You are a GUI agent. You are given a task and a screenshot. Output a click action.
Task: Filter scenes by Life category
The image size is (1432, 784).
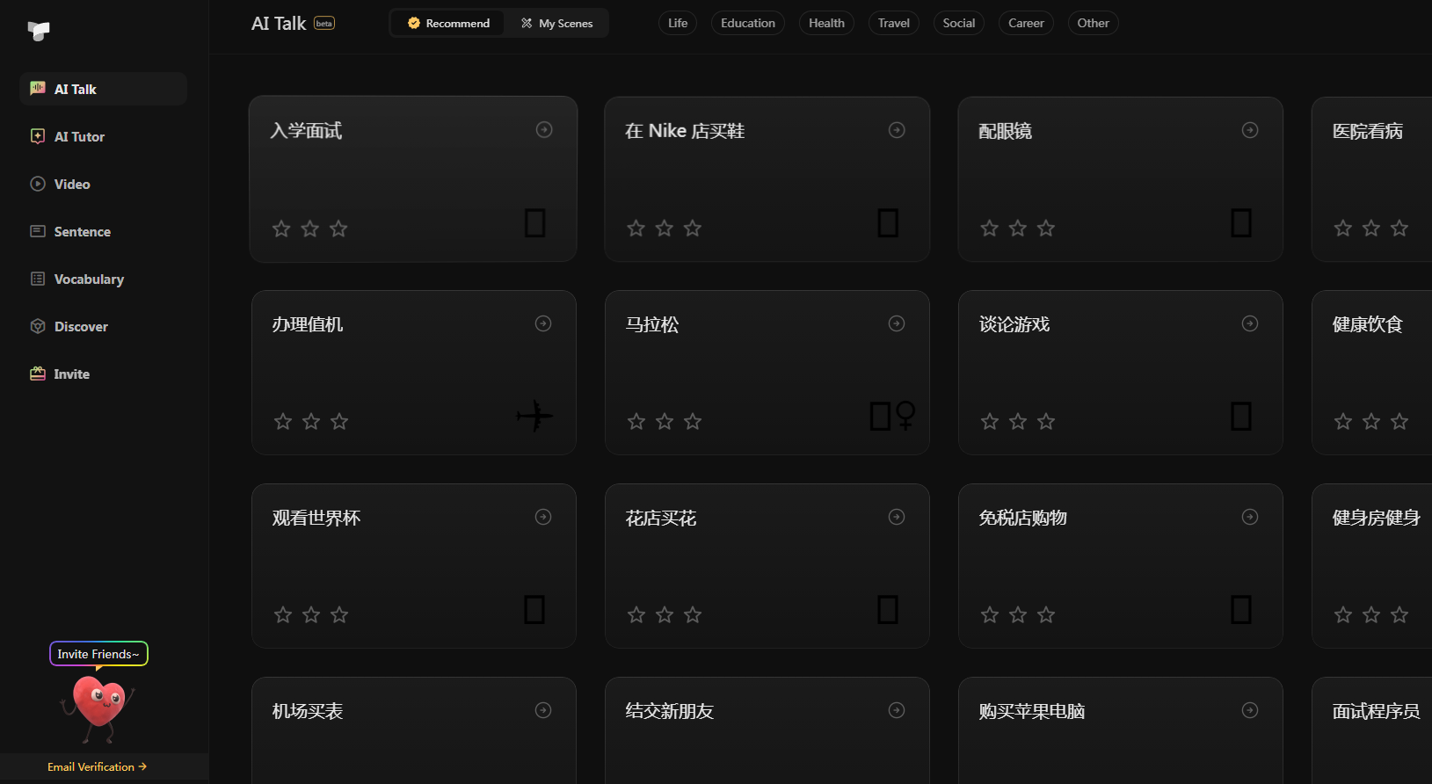point(678,23)
